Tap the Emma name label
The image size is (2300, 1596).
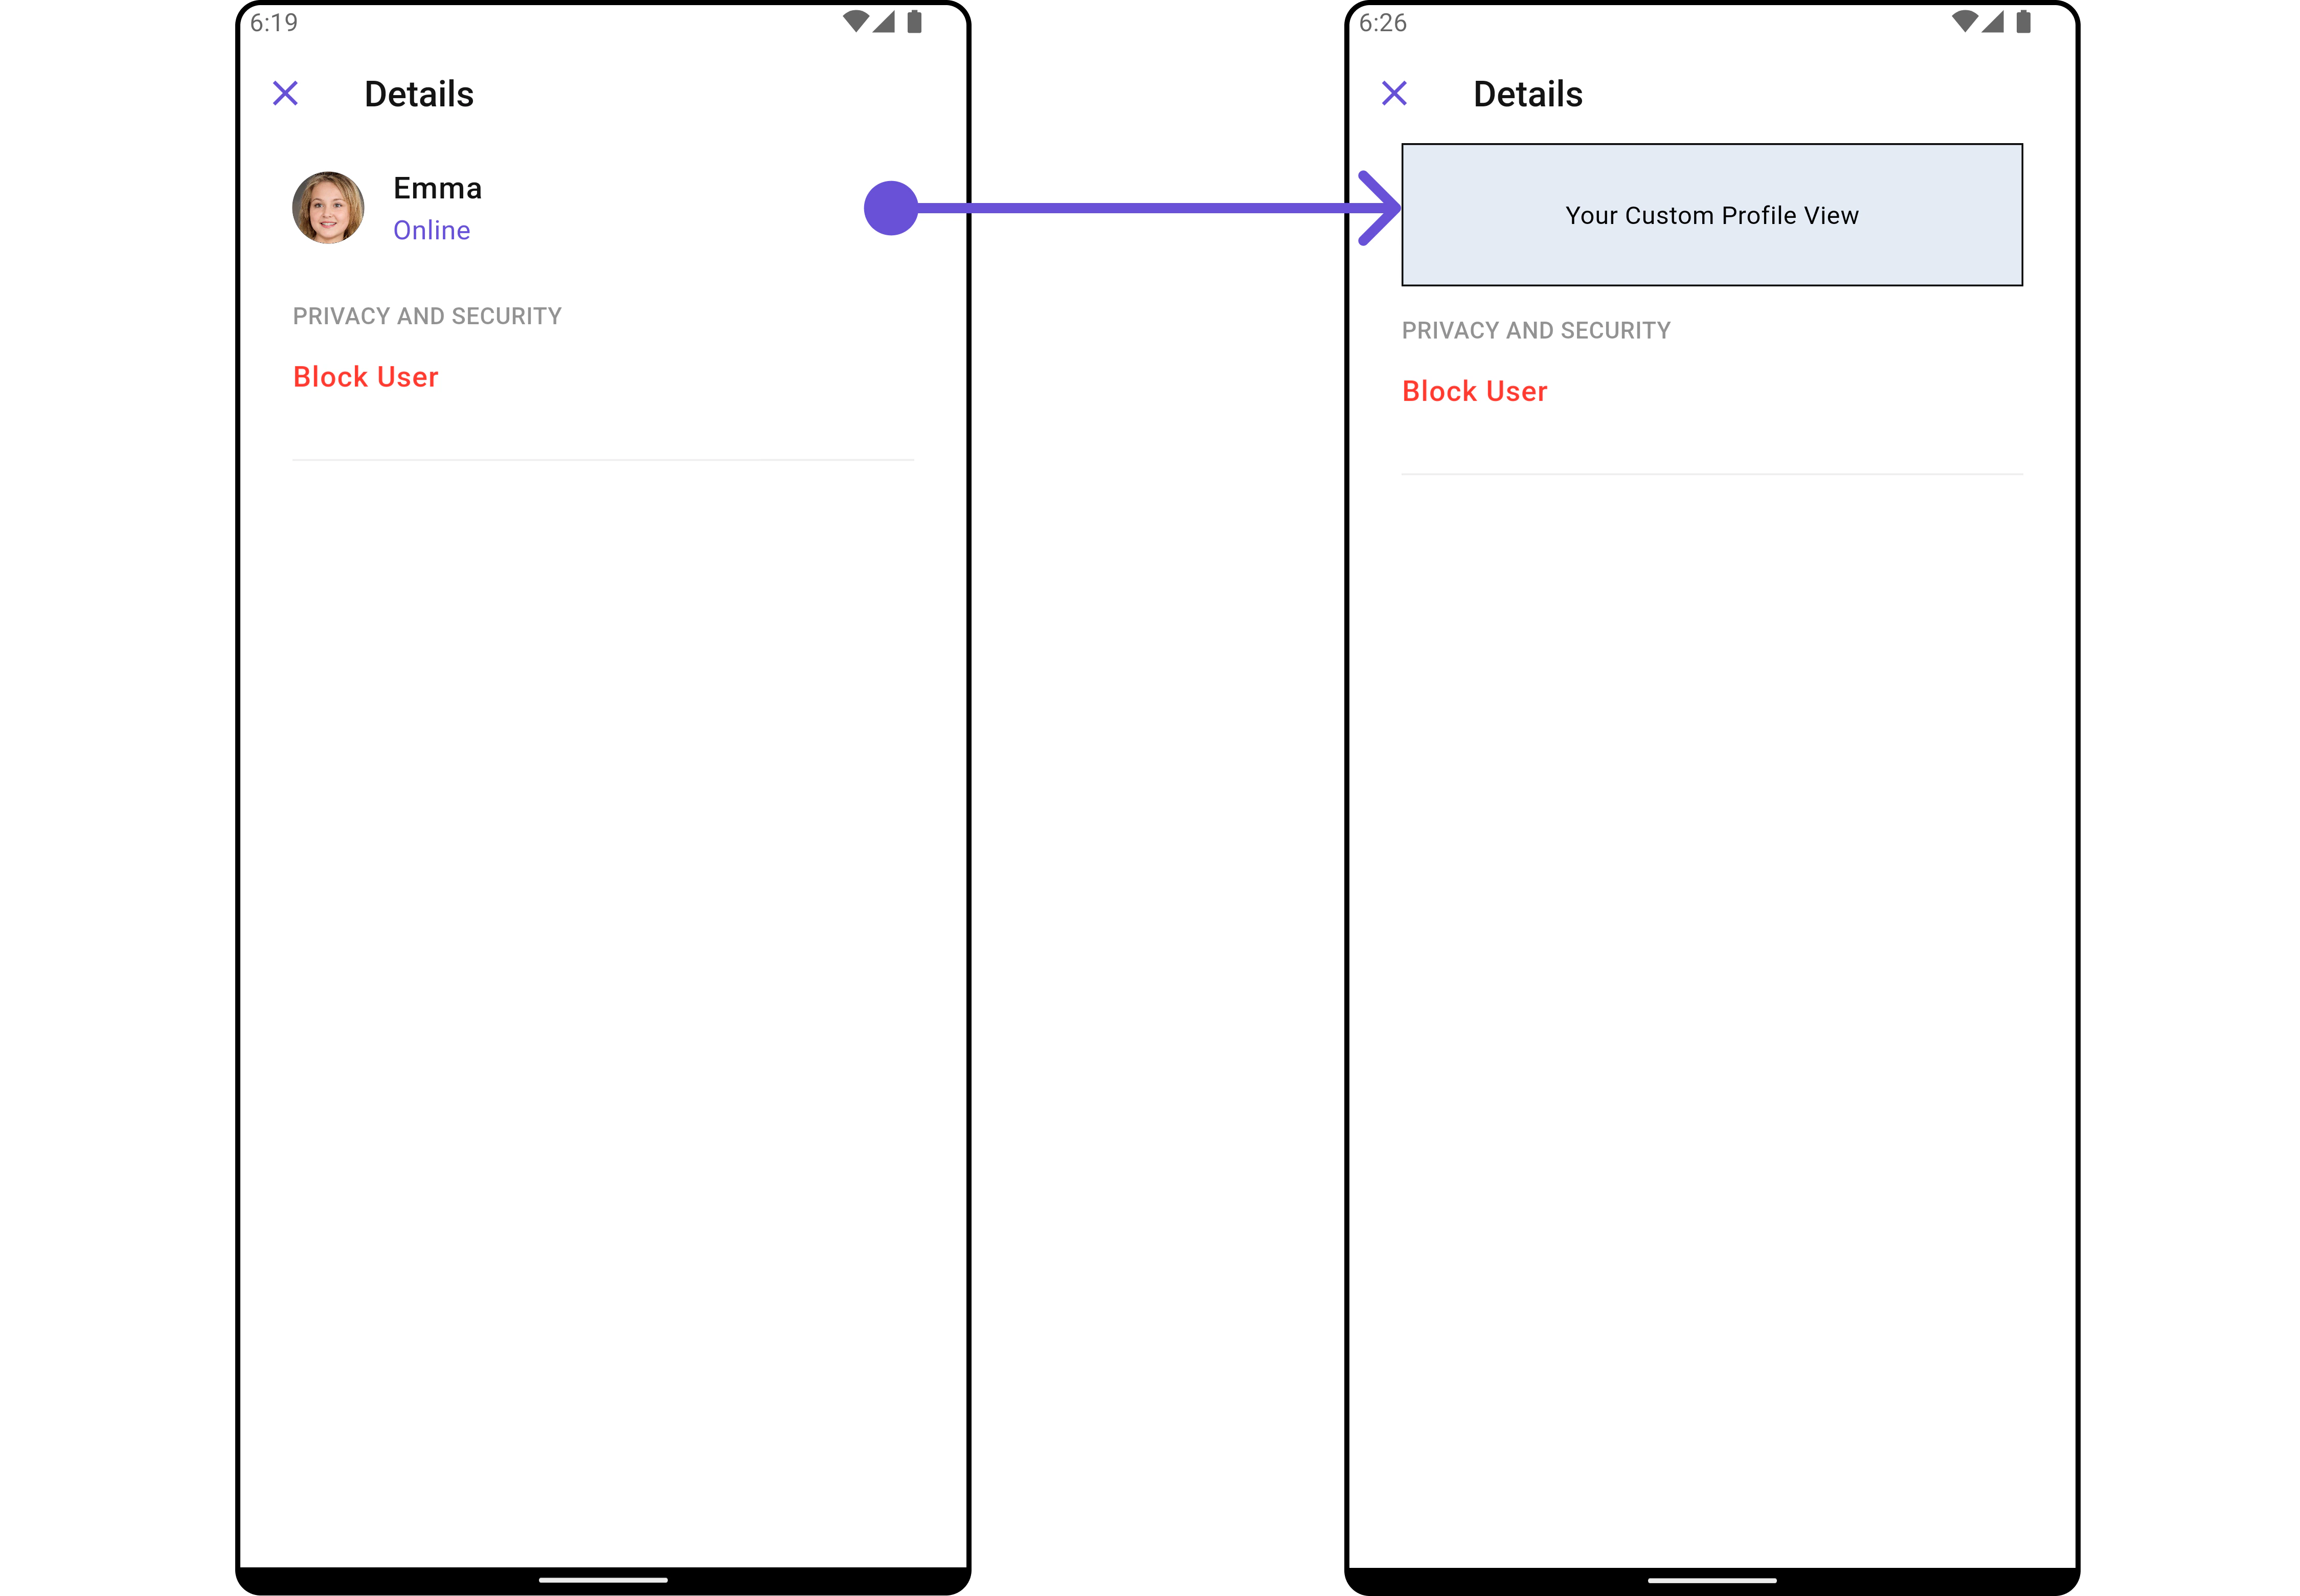[437, 189]
